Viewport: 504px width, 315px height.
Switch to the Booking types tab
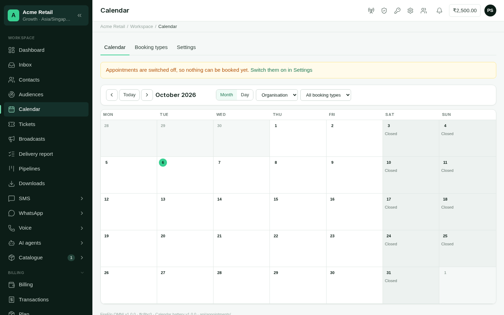coord(151,47)
